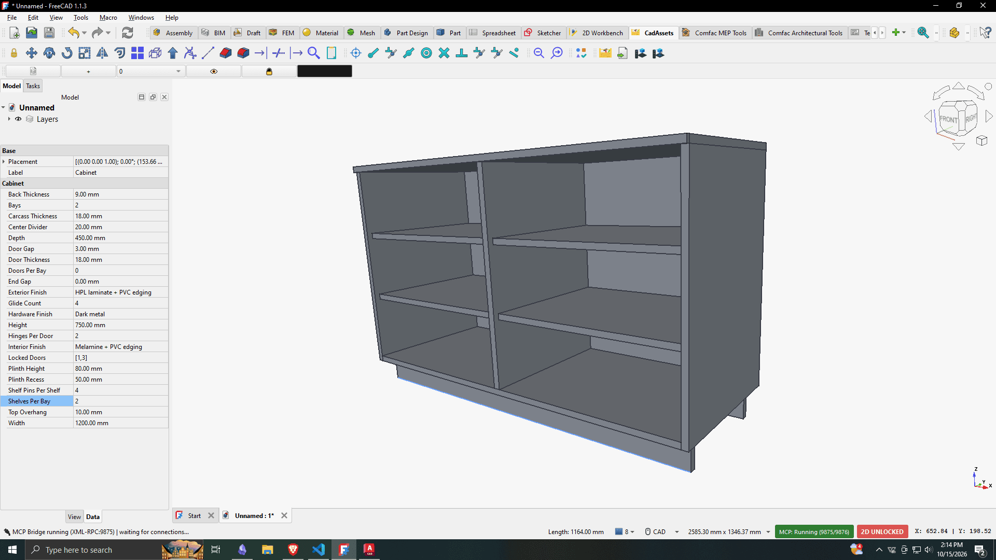Open the Start document tab
This screenshot has width=996, height=560.
click(195, 515)
